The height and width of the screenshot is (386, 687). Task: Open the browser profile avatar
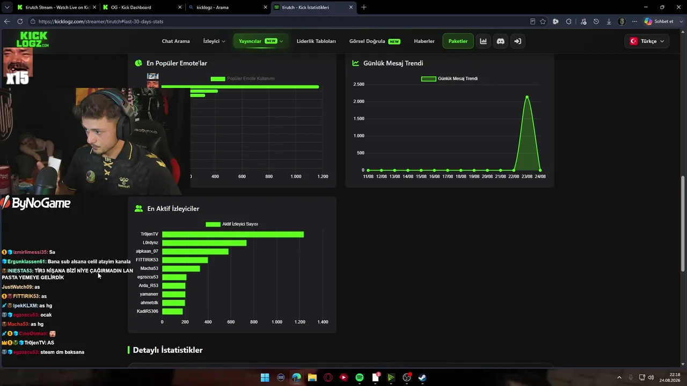click(x=622, y=21)
